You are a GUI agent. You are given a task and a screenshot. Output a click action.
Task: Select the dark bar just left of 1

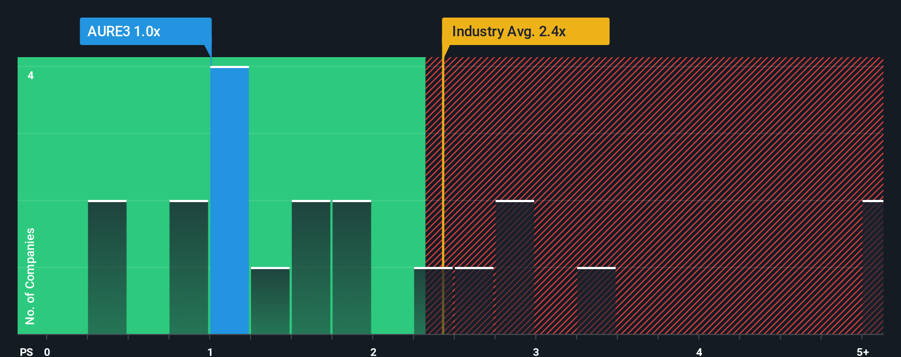189,267
